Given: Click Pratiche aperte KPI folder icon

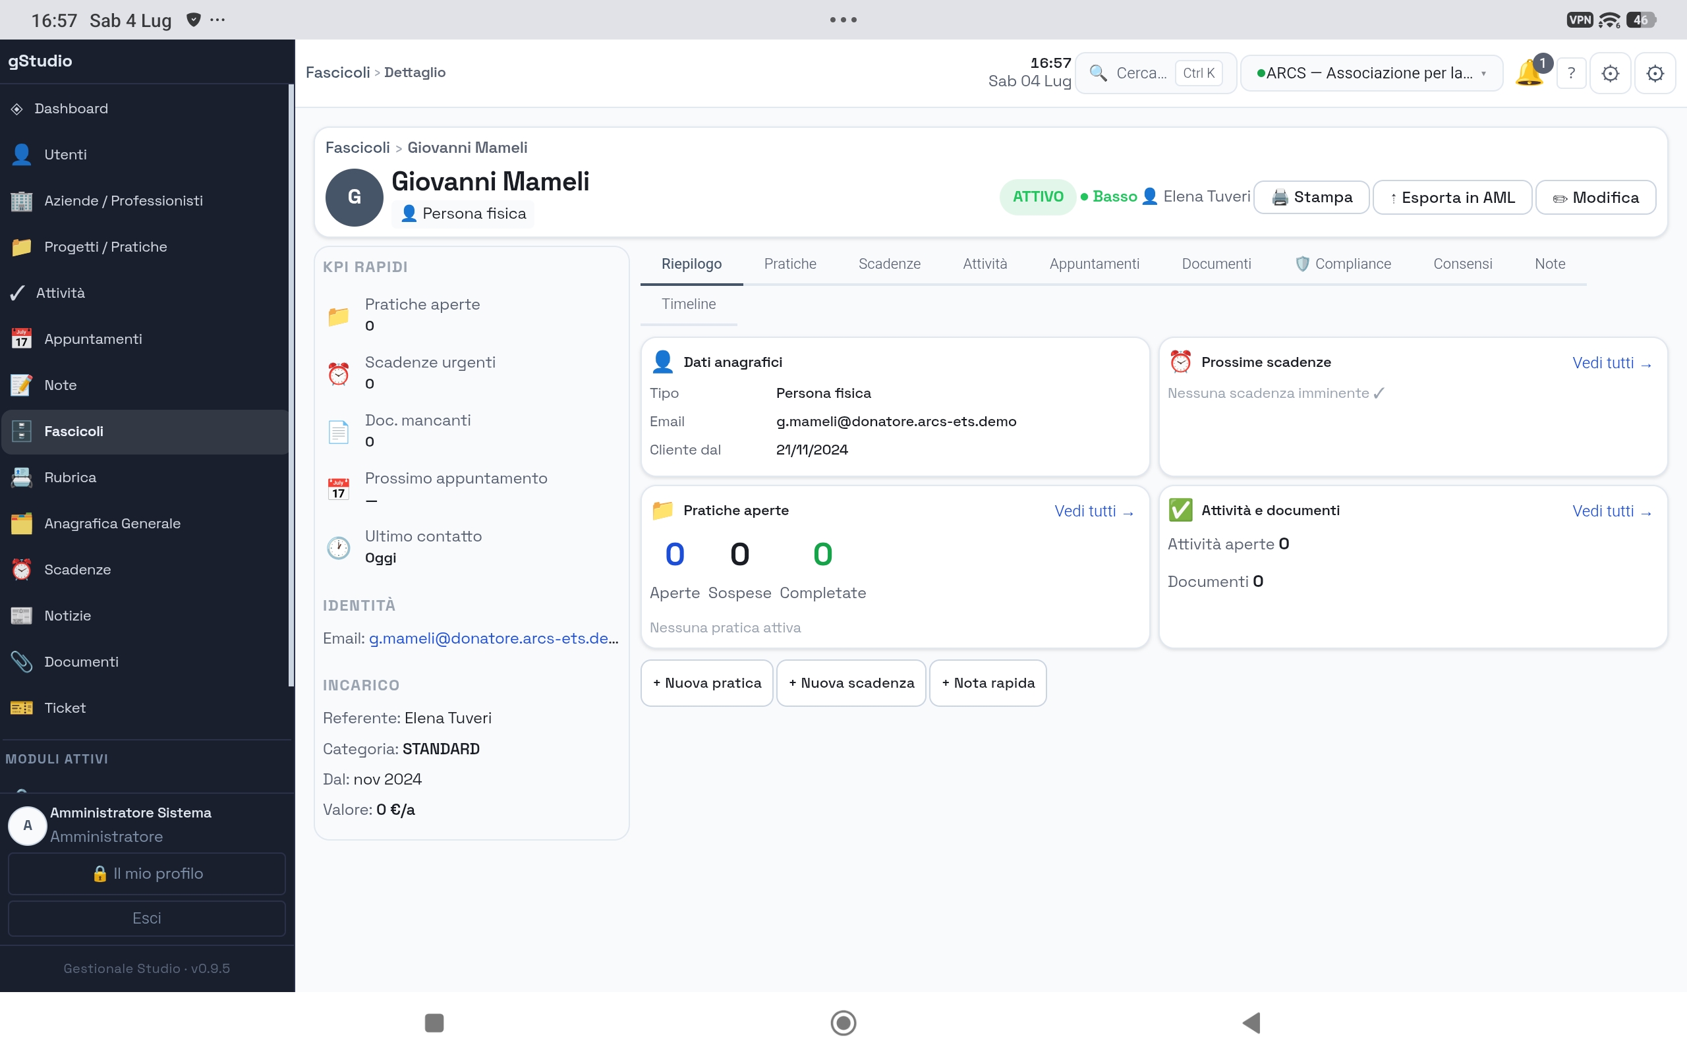Looking at the screenshot, I should click(x=339, y=316).
